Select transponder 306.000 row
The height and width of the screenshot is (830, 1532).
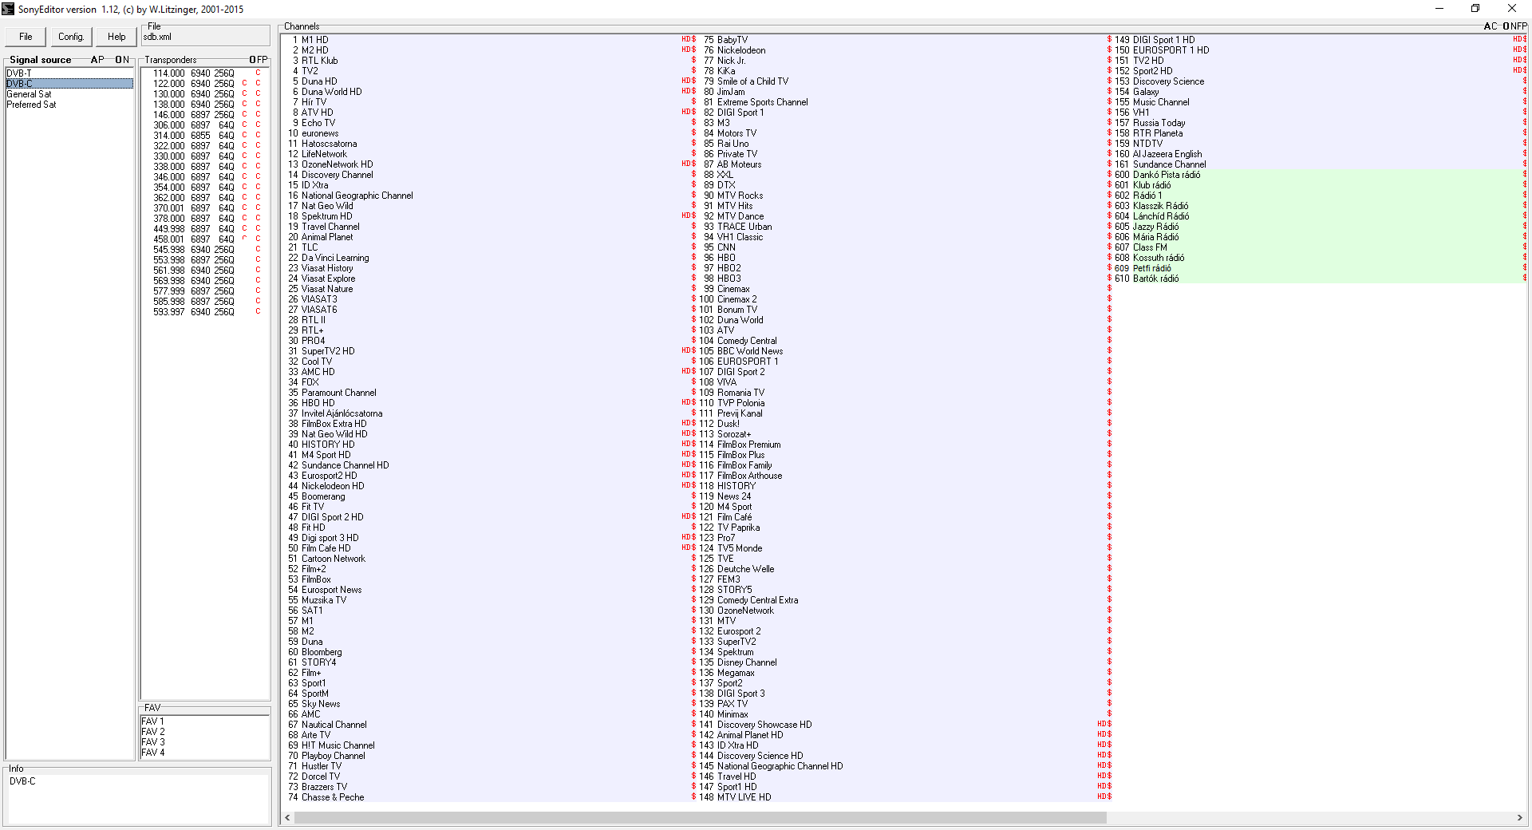coord(205,125)
